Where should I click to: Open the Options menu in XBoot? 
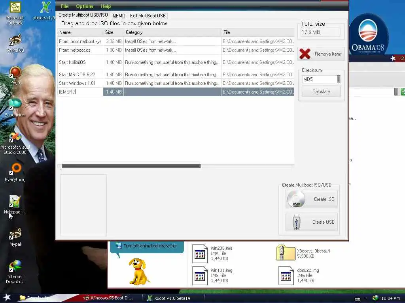coord(85,6)
